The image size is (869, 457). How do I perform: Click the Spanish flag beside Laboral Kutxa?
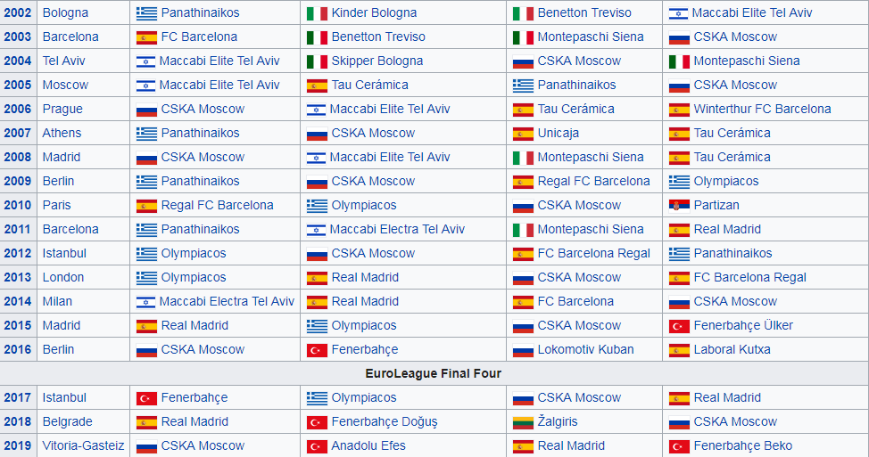click(679, 349)
